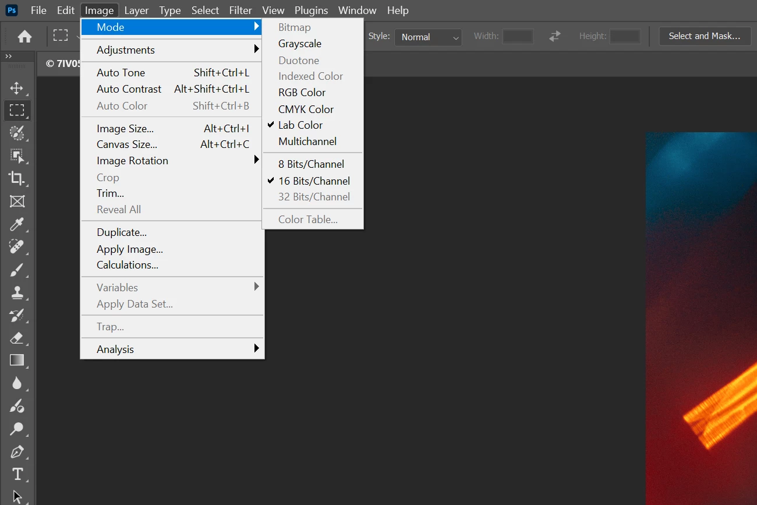757x505 pixels.
Task: Select the Spot Healing Brush tool
Action: coord(17,247)
